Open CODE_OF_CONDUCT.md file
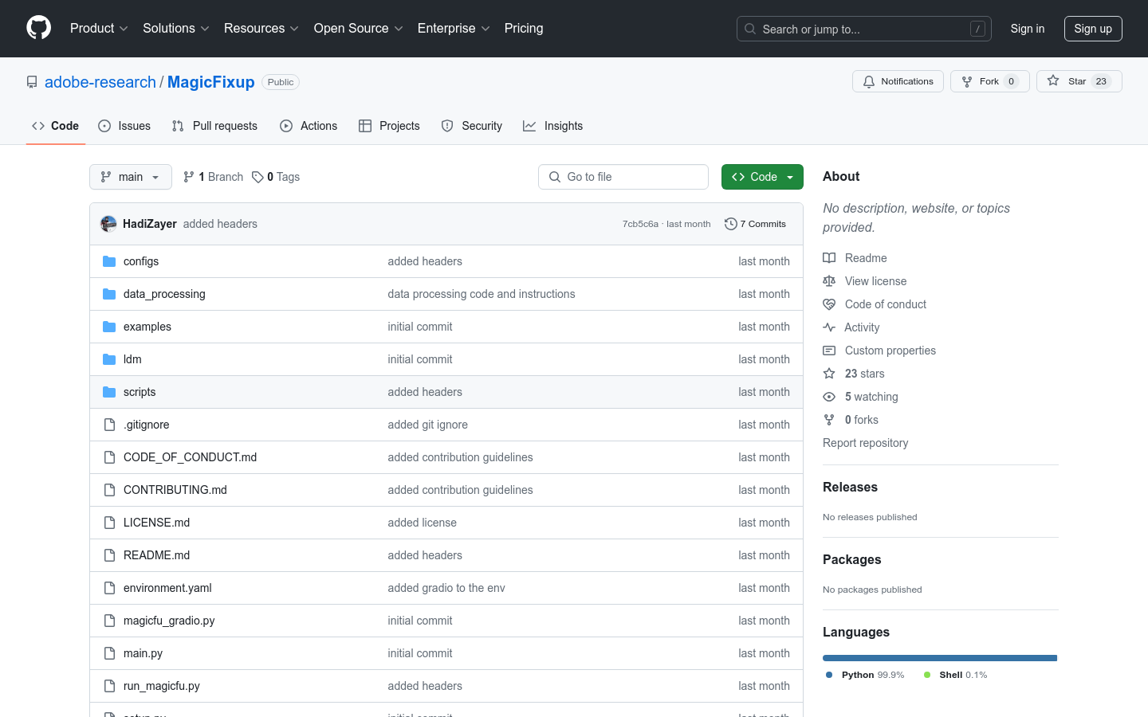 (190, 457)
